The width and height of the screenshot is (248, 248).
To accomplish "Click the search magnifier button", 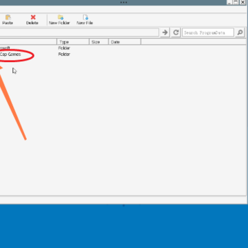I will point(240,32).
